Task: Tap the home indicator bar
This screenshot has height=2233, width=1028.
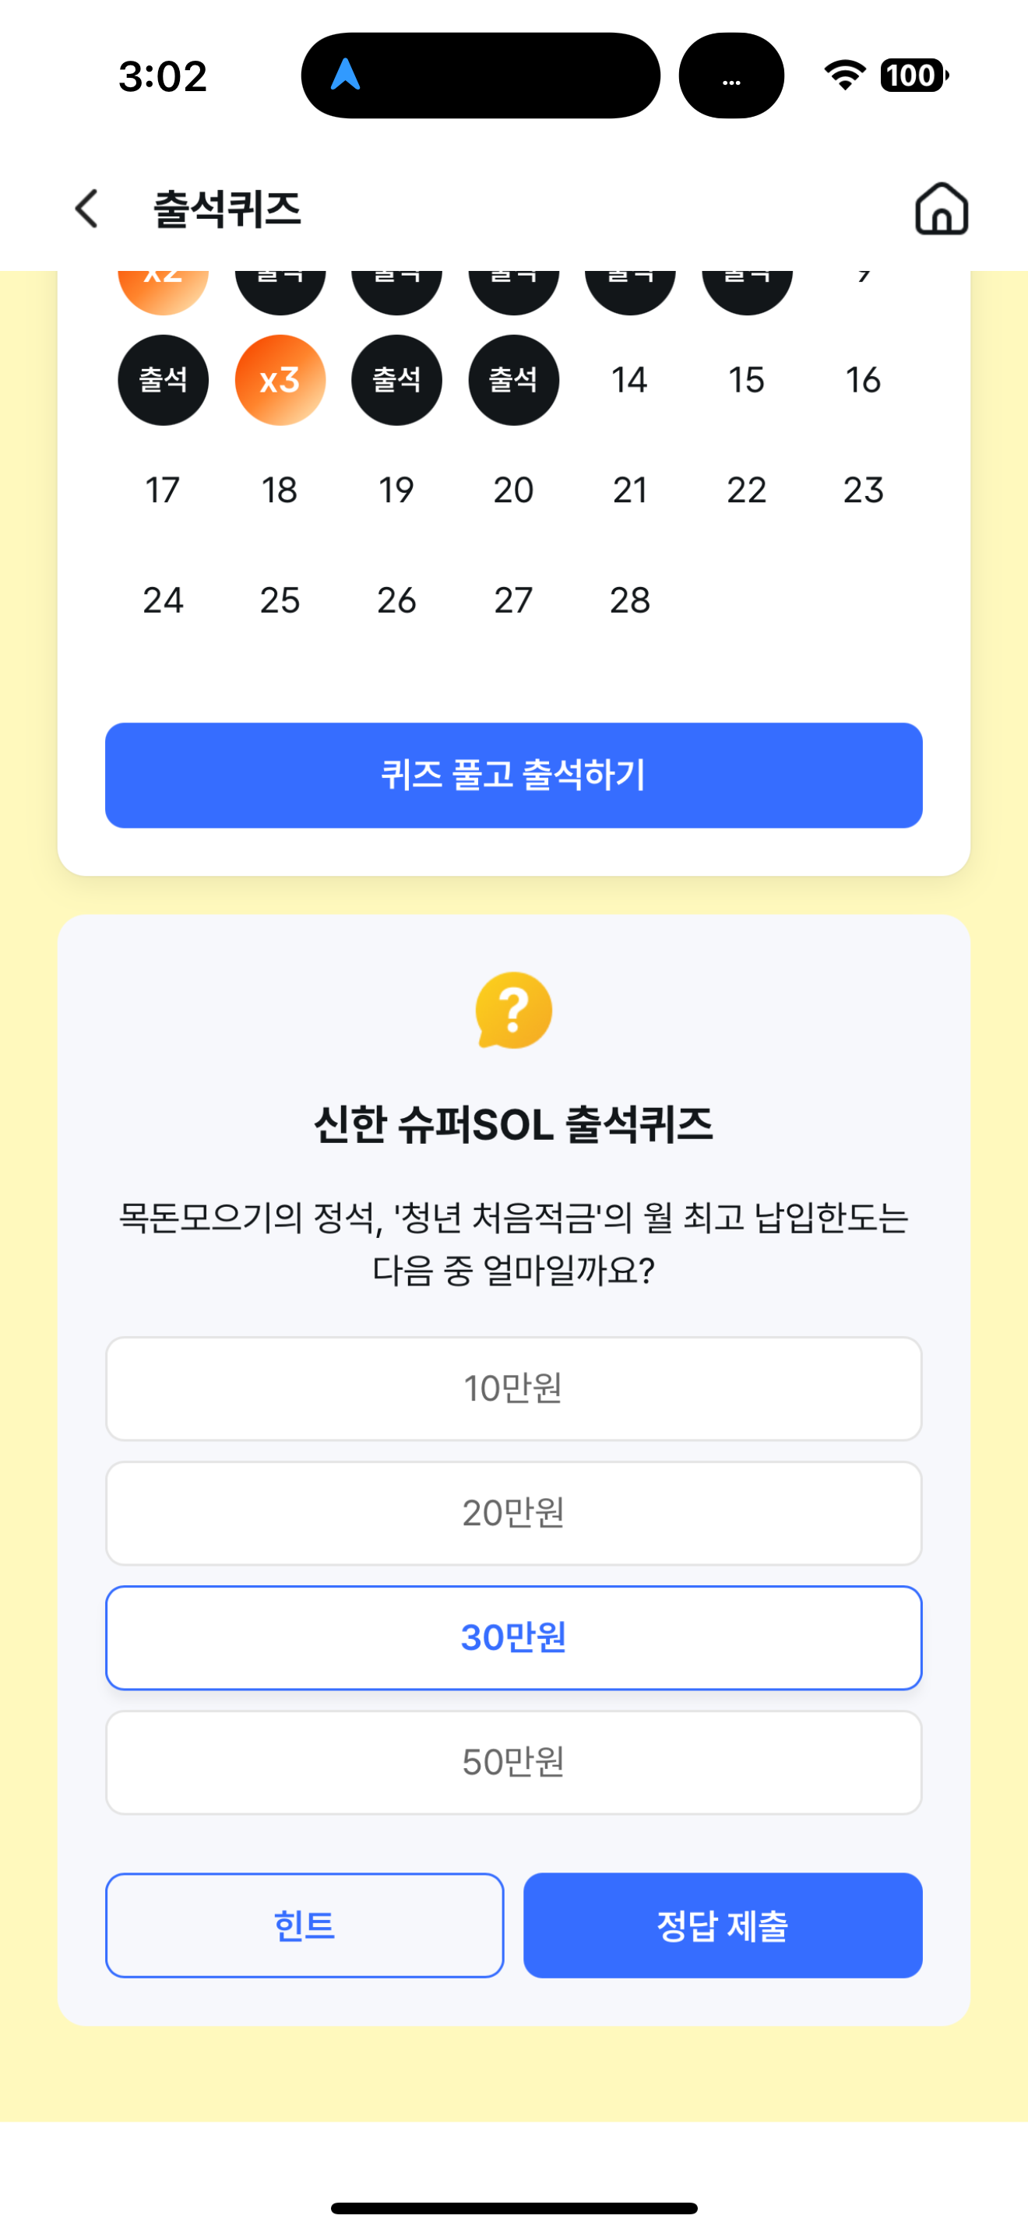Action: (x=514, y=2208)
